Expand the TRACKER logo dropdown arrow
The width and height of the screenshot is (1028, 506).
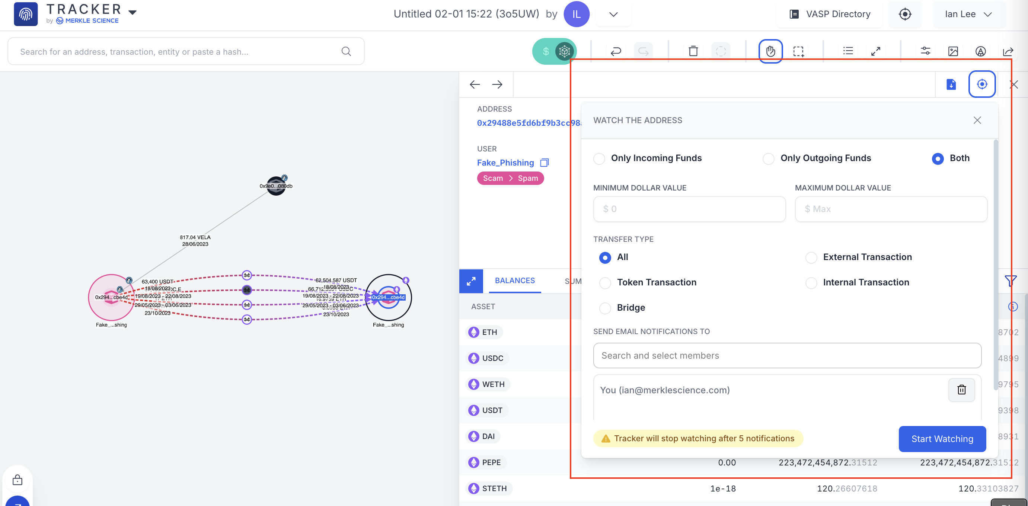click(133, 12)
